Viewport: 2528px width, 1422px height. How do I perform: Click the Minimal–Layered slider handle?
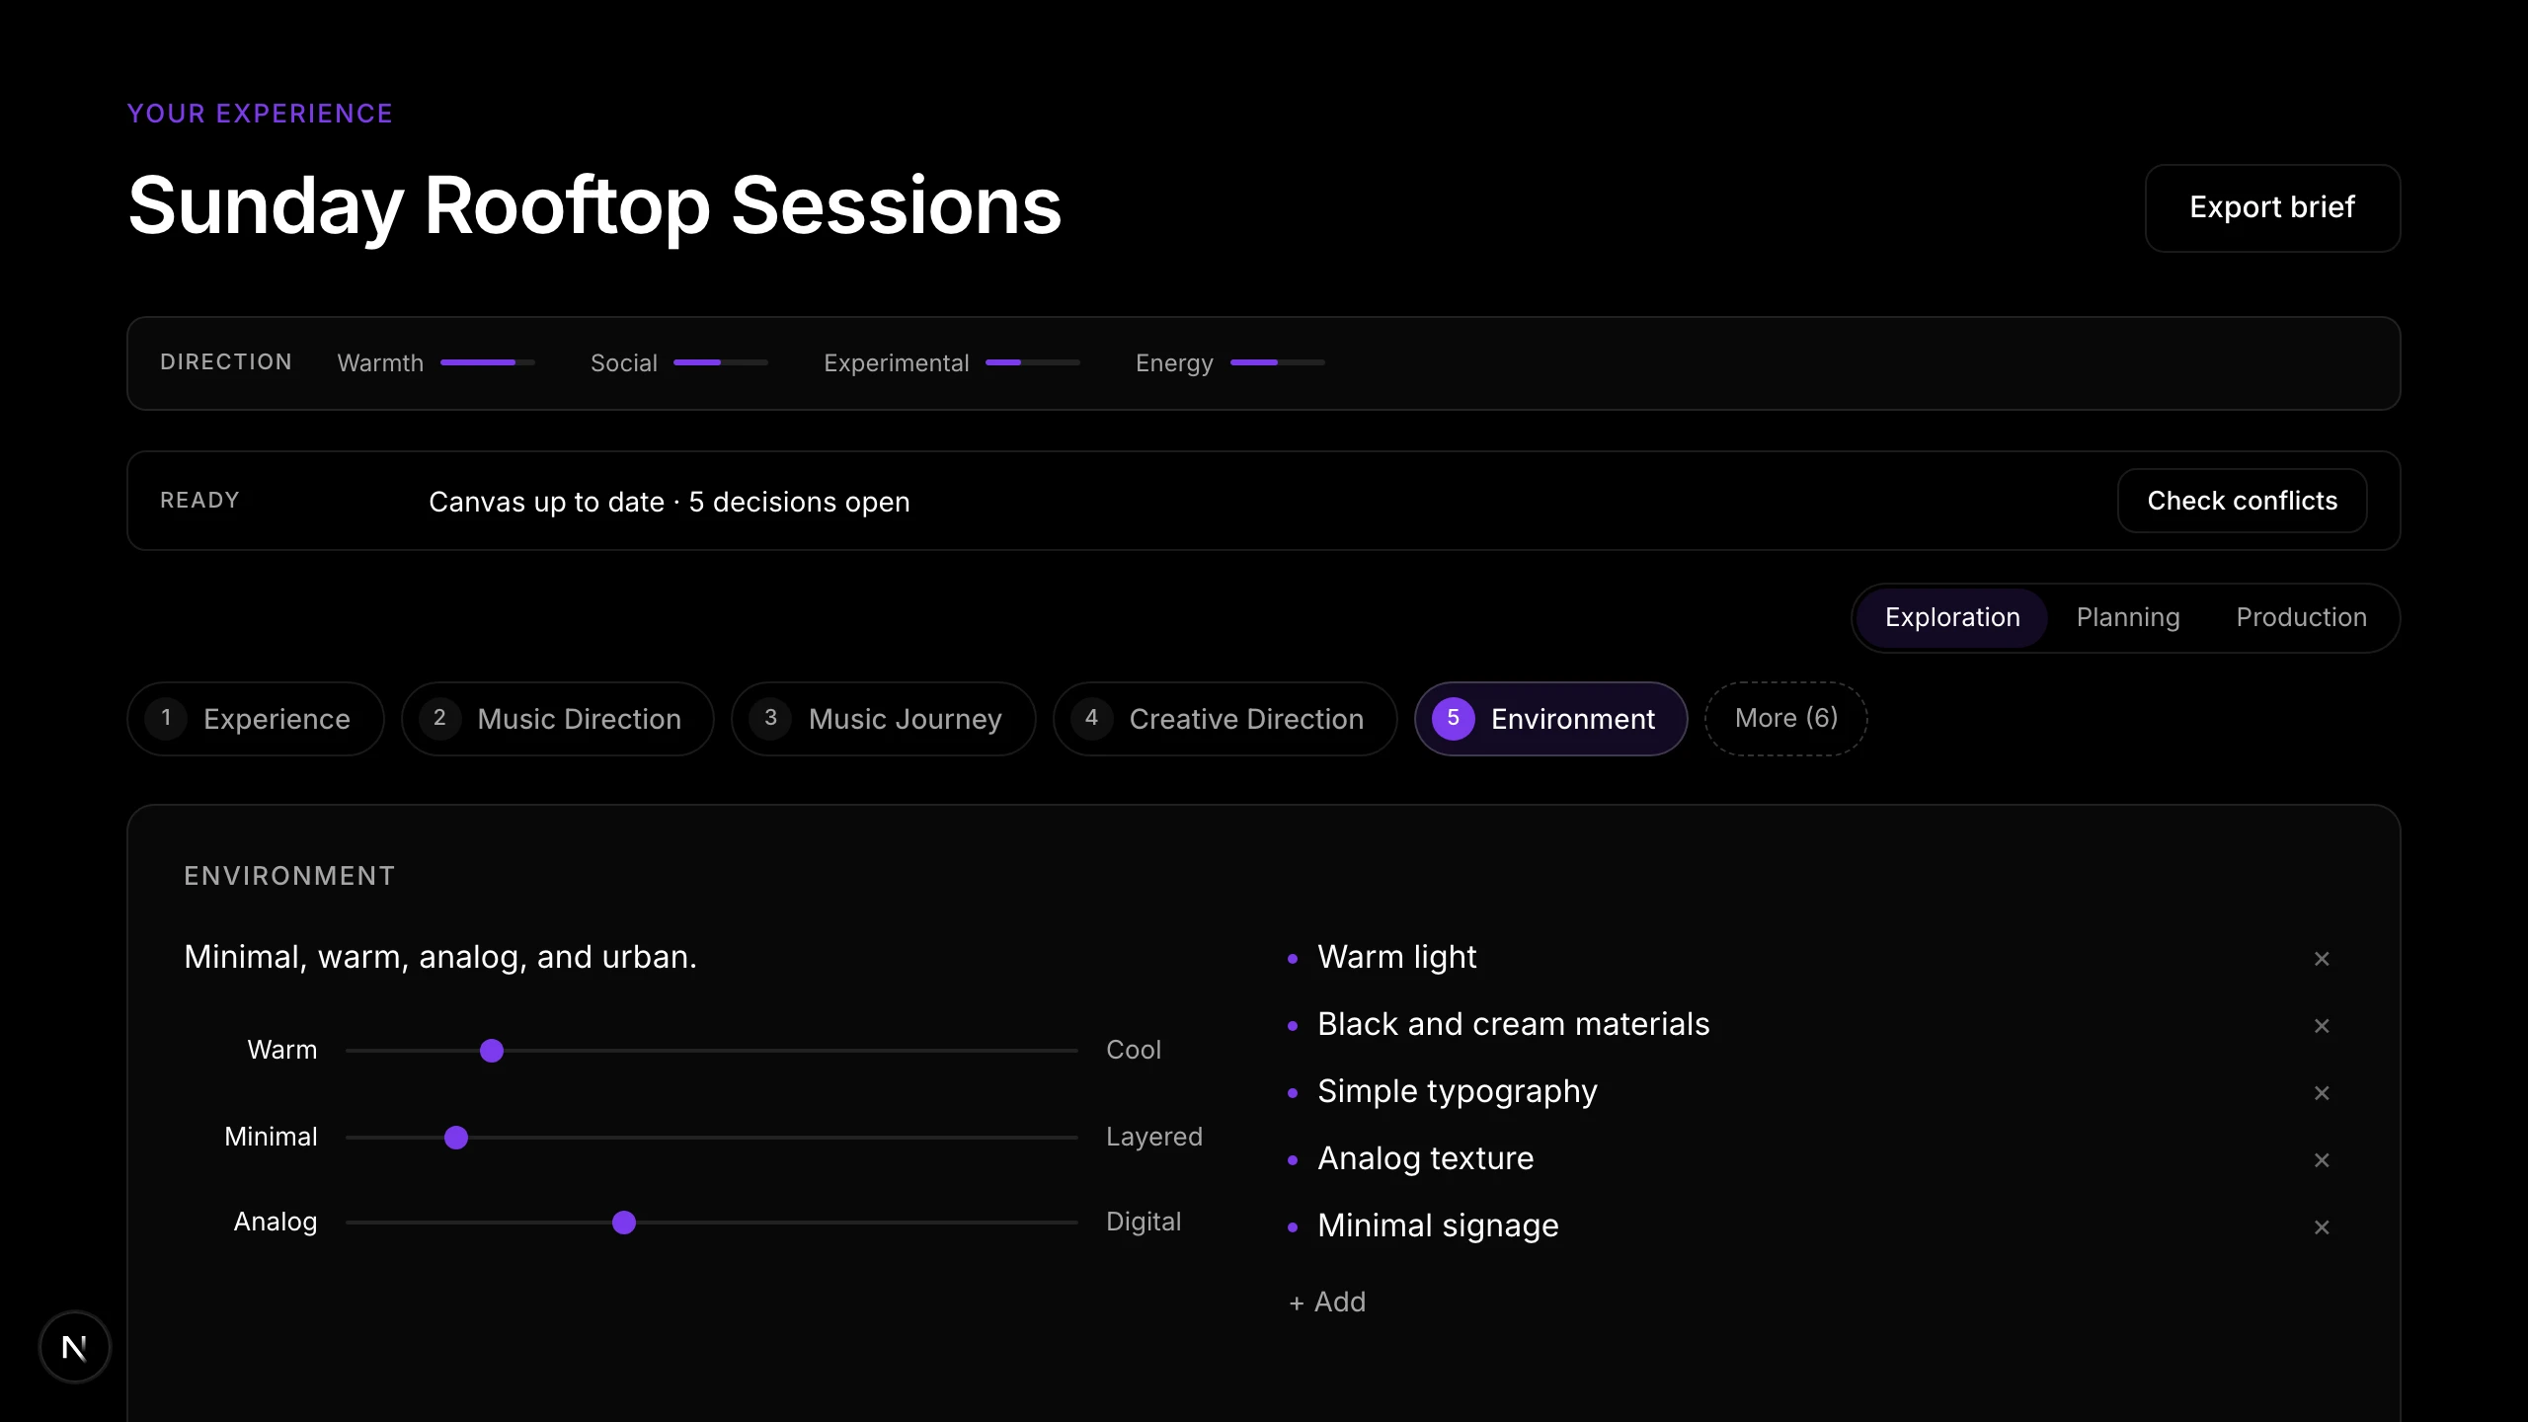point(456,1138)
